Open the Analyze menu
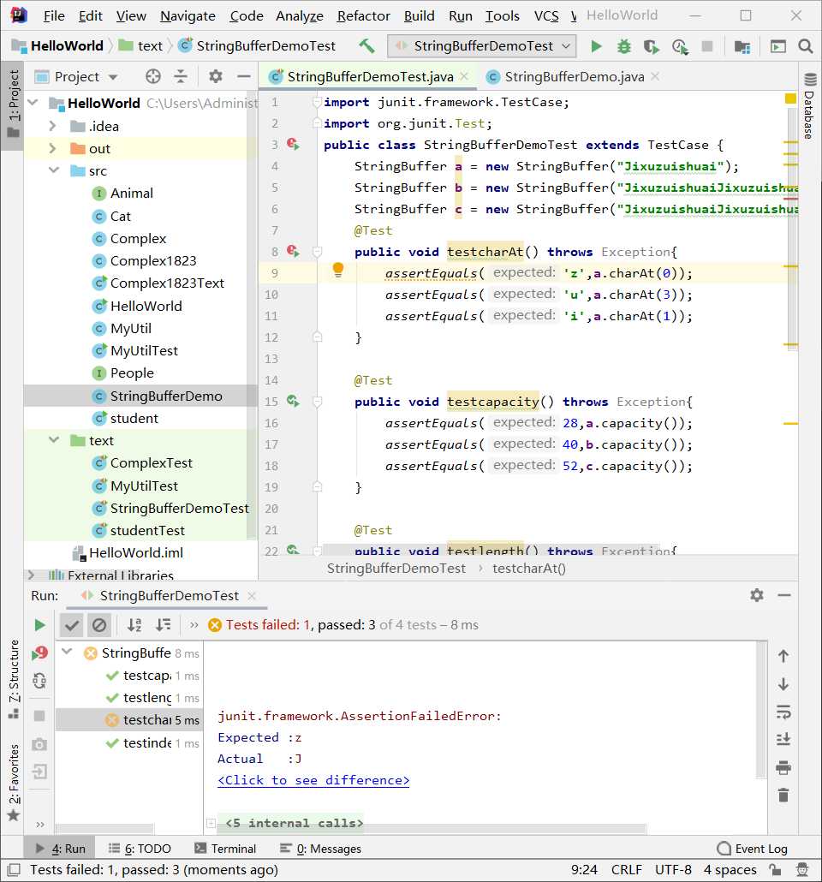This screenshot has width=822, height=882. click(x=300, y=15)
